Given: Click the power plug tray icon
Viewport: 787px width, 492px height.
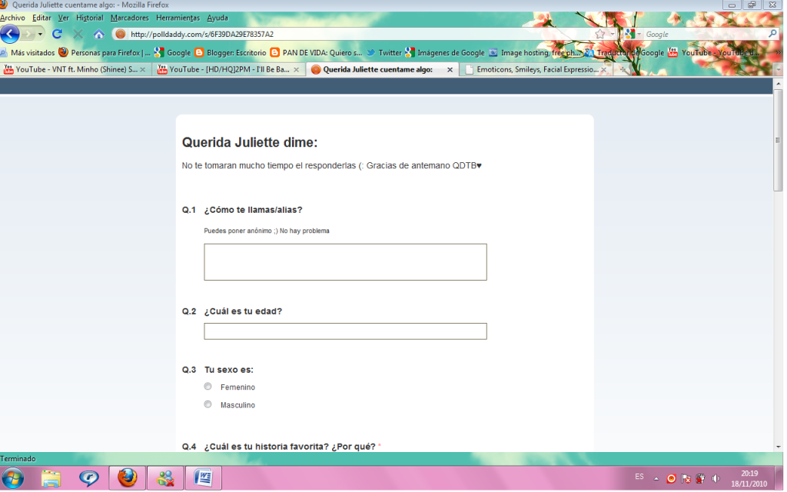Looking at the screenshot, I should click(700, 478).
